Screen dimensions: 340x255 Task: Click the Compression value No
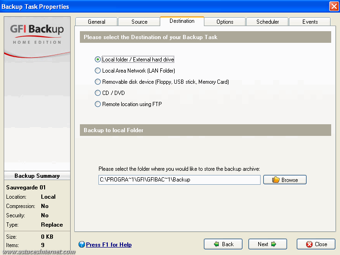point(45,206)
